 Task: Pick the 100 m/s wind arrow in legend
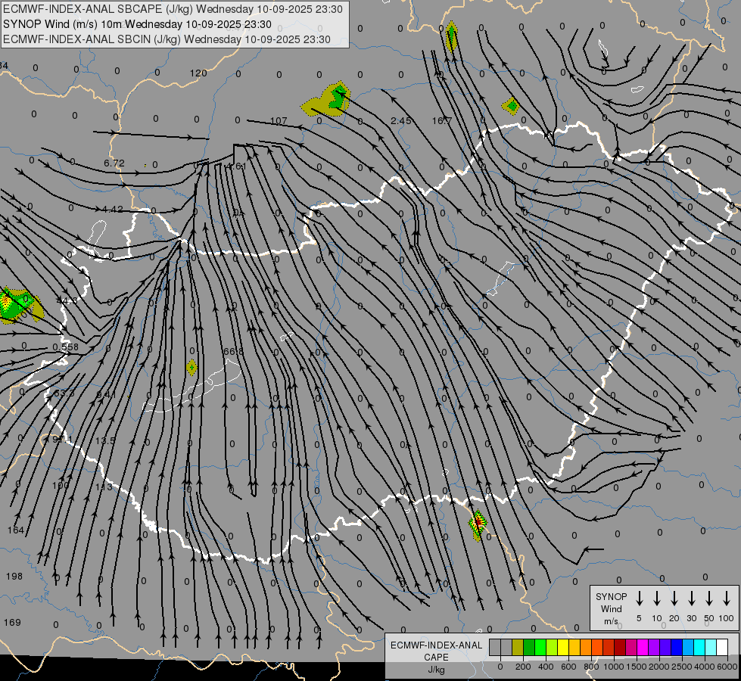[x=727, y=599]
